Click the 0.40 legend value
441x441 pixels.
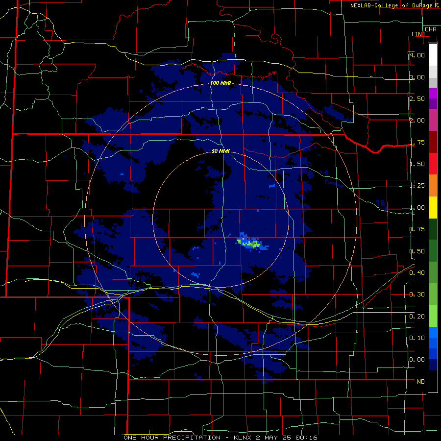tap(417, 273)
